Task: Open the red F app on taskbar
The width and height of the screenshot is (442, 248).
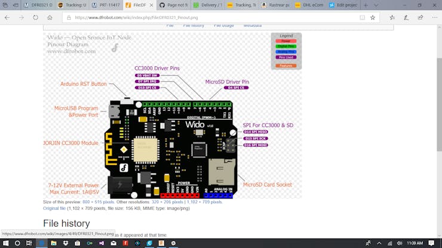Action: point(125,243)
